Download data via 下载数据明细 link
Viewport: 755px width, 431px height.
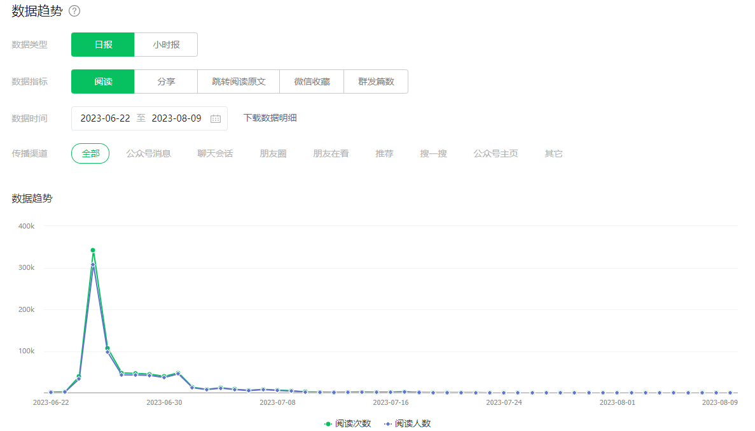tap(270, 118)
